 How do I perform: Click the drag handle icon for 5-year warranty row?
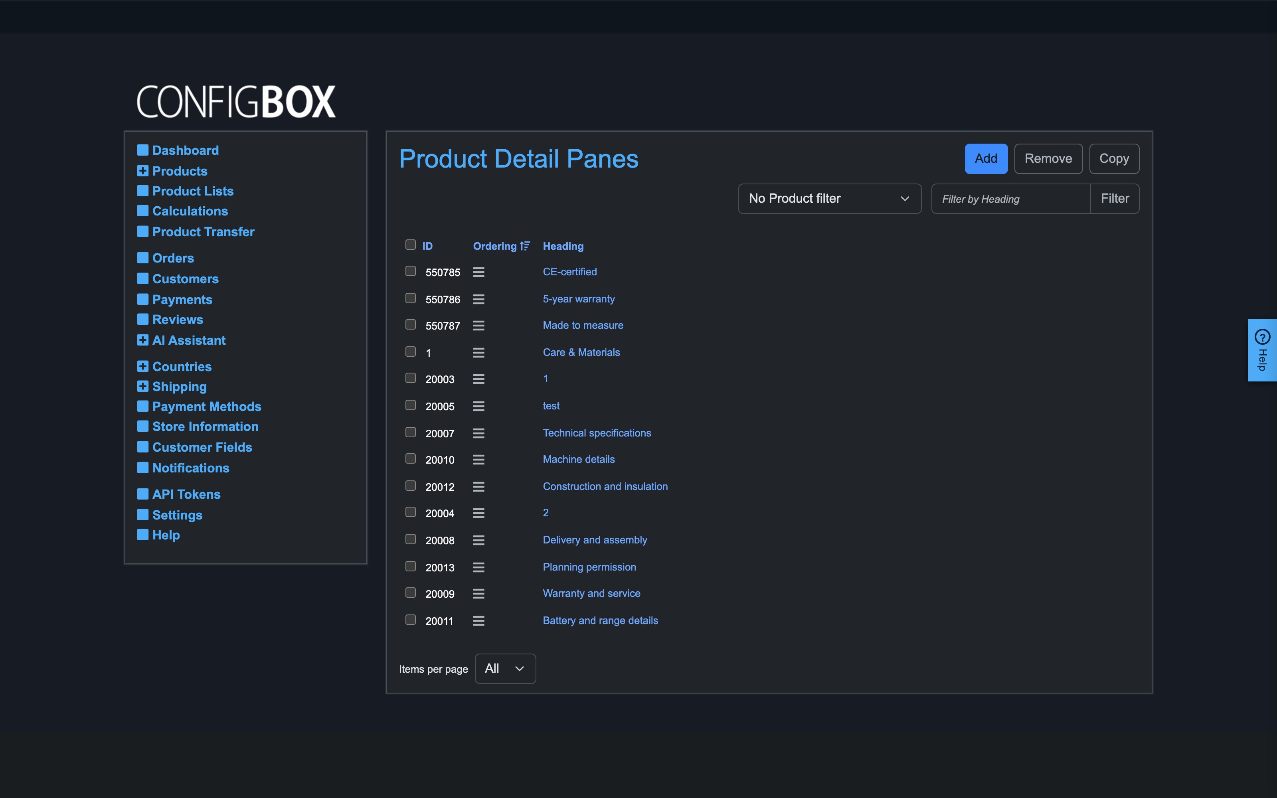pos(478,299)
